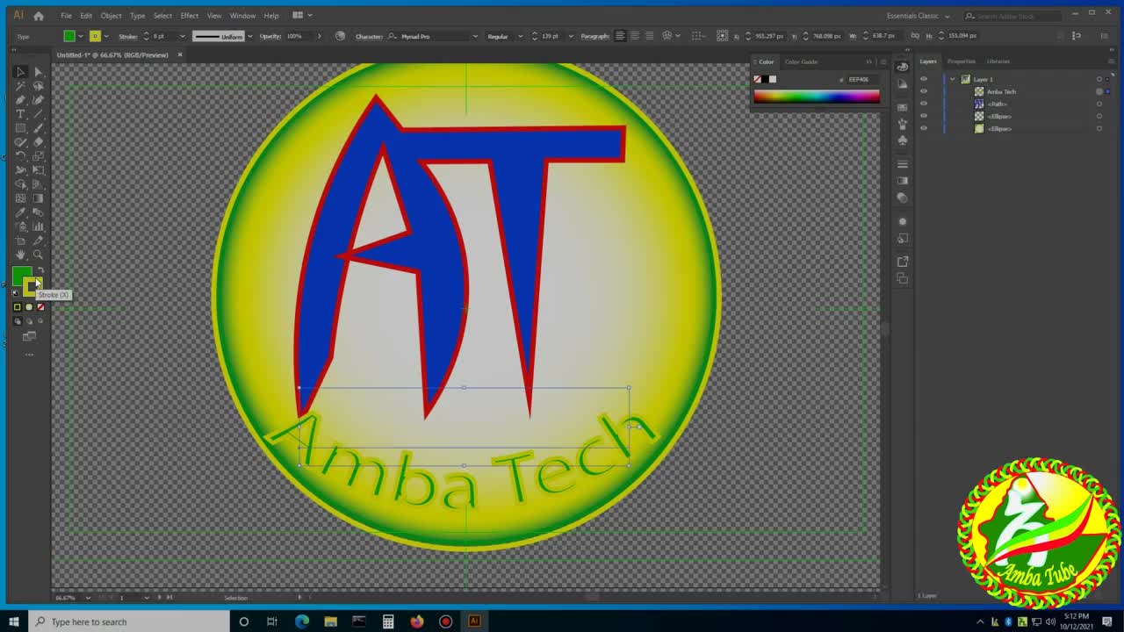
Task: Open the stroke color dropdown in control bar
Action: (x=106, y=36)
